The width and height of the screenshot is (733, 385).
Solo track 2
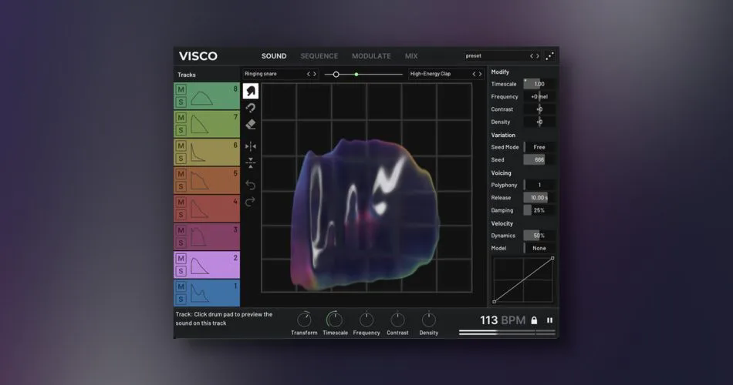pos(181,271)
